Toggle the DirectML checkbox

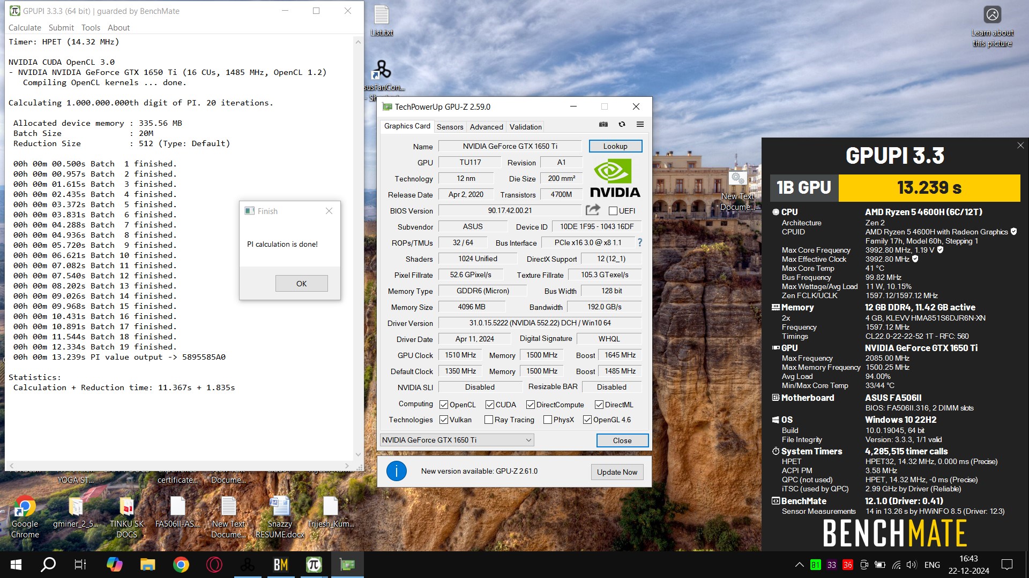(x=599, y=405)
